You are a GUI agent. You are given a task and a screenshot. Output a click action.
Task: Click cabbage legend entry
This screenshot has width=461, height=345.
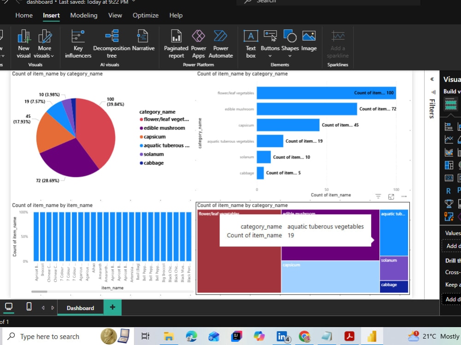152,163
